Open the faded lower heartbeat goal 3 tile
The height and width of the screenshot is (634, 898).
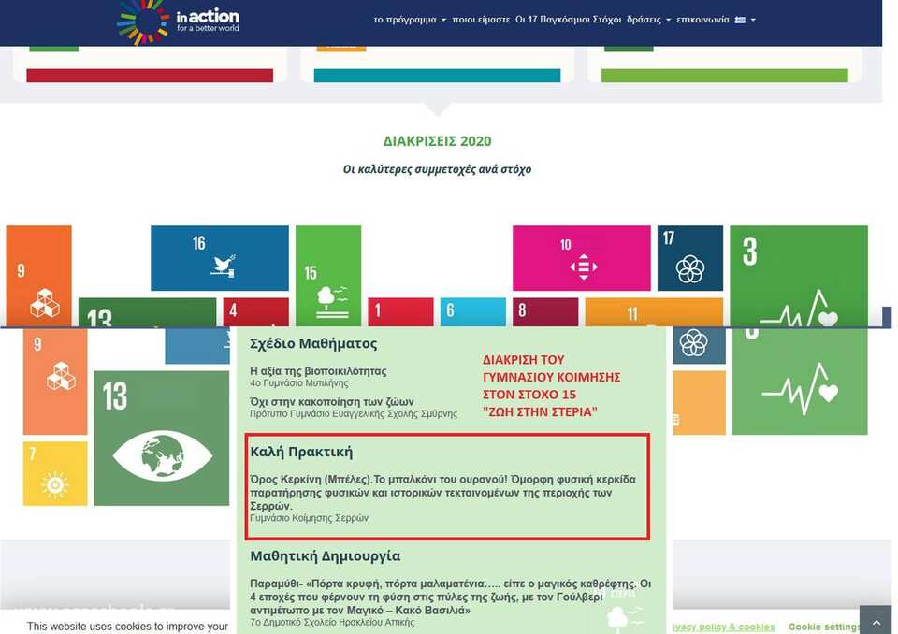[800, 382]
